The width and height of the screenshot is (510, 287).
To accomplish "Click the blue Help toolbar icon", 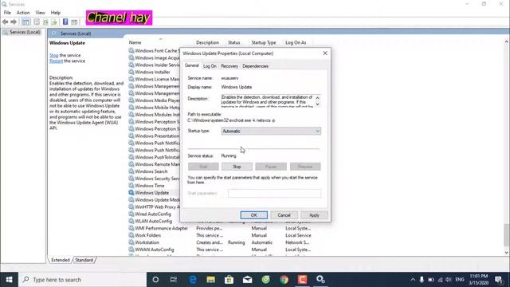I will click(x=65, y=22).
